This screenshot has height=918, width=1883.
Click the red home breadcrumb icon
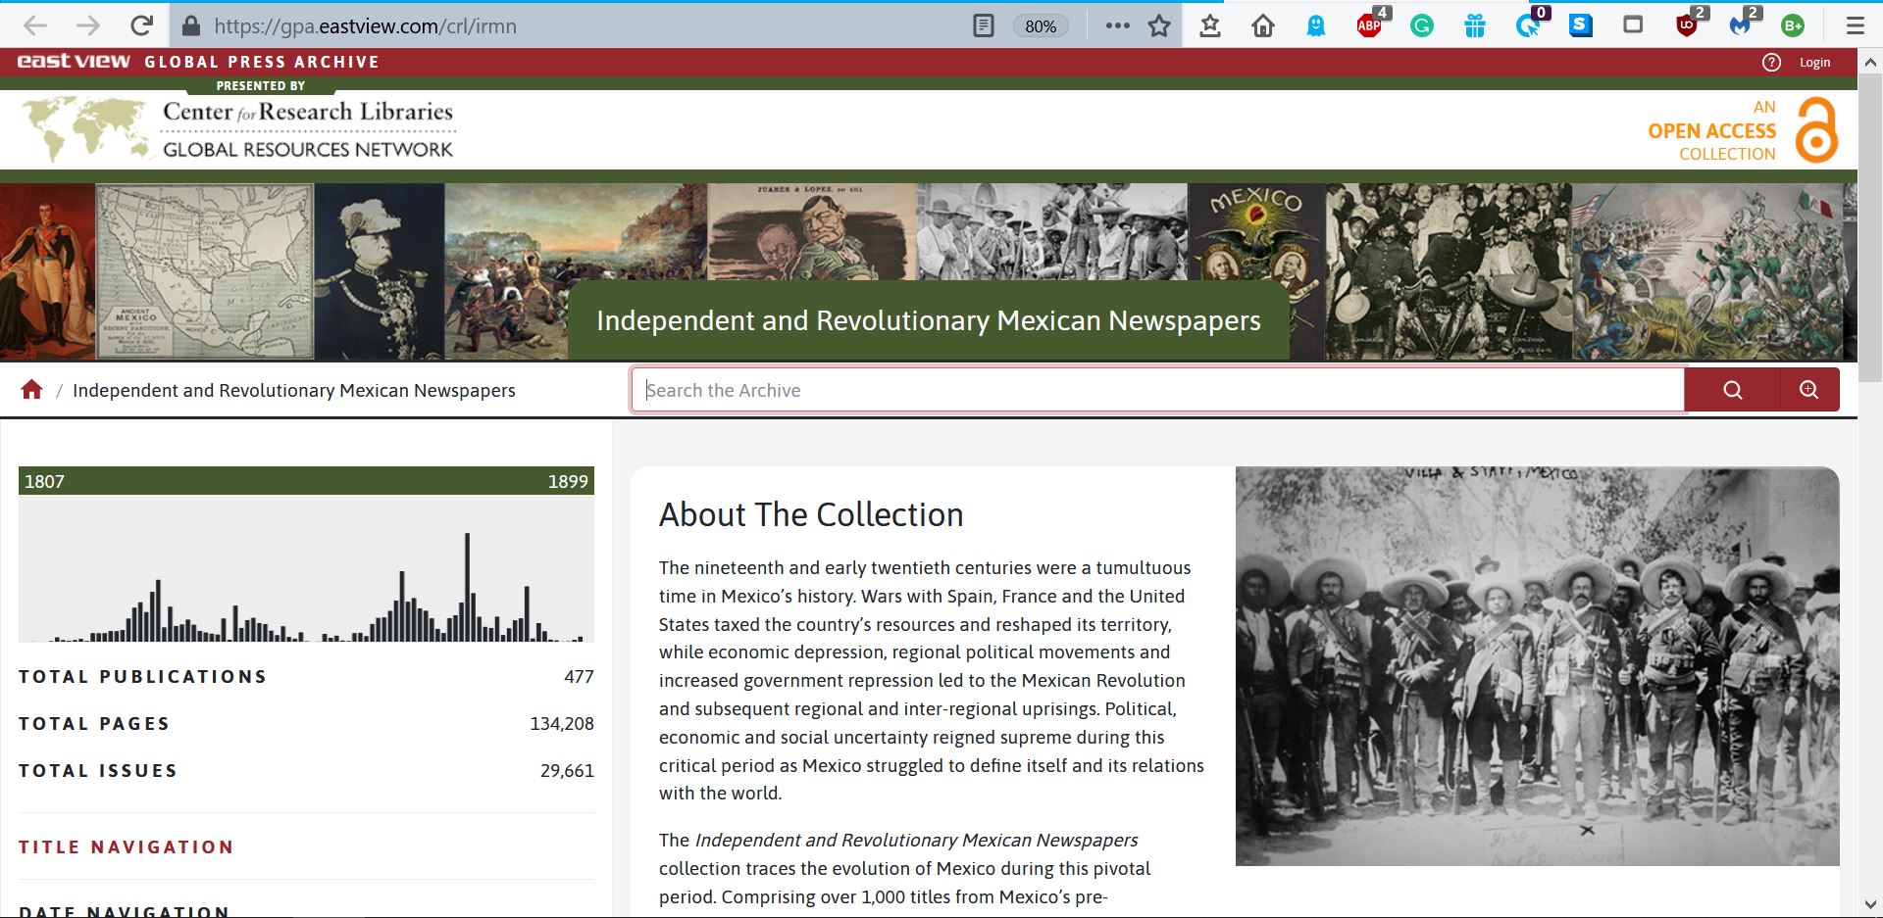[31, 390]
